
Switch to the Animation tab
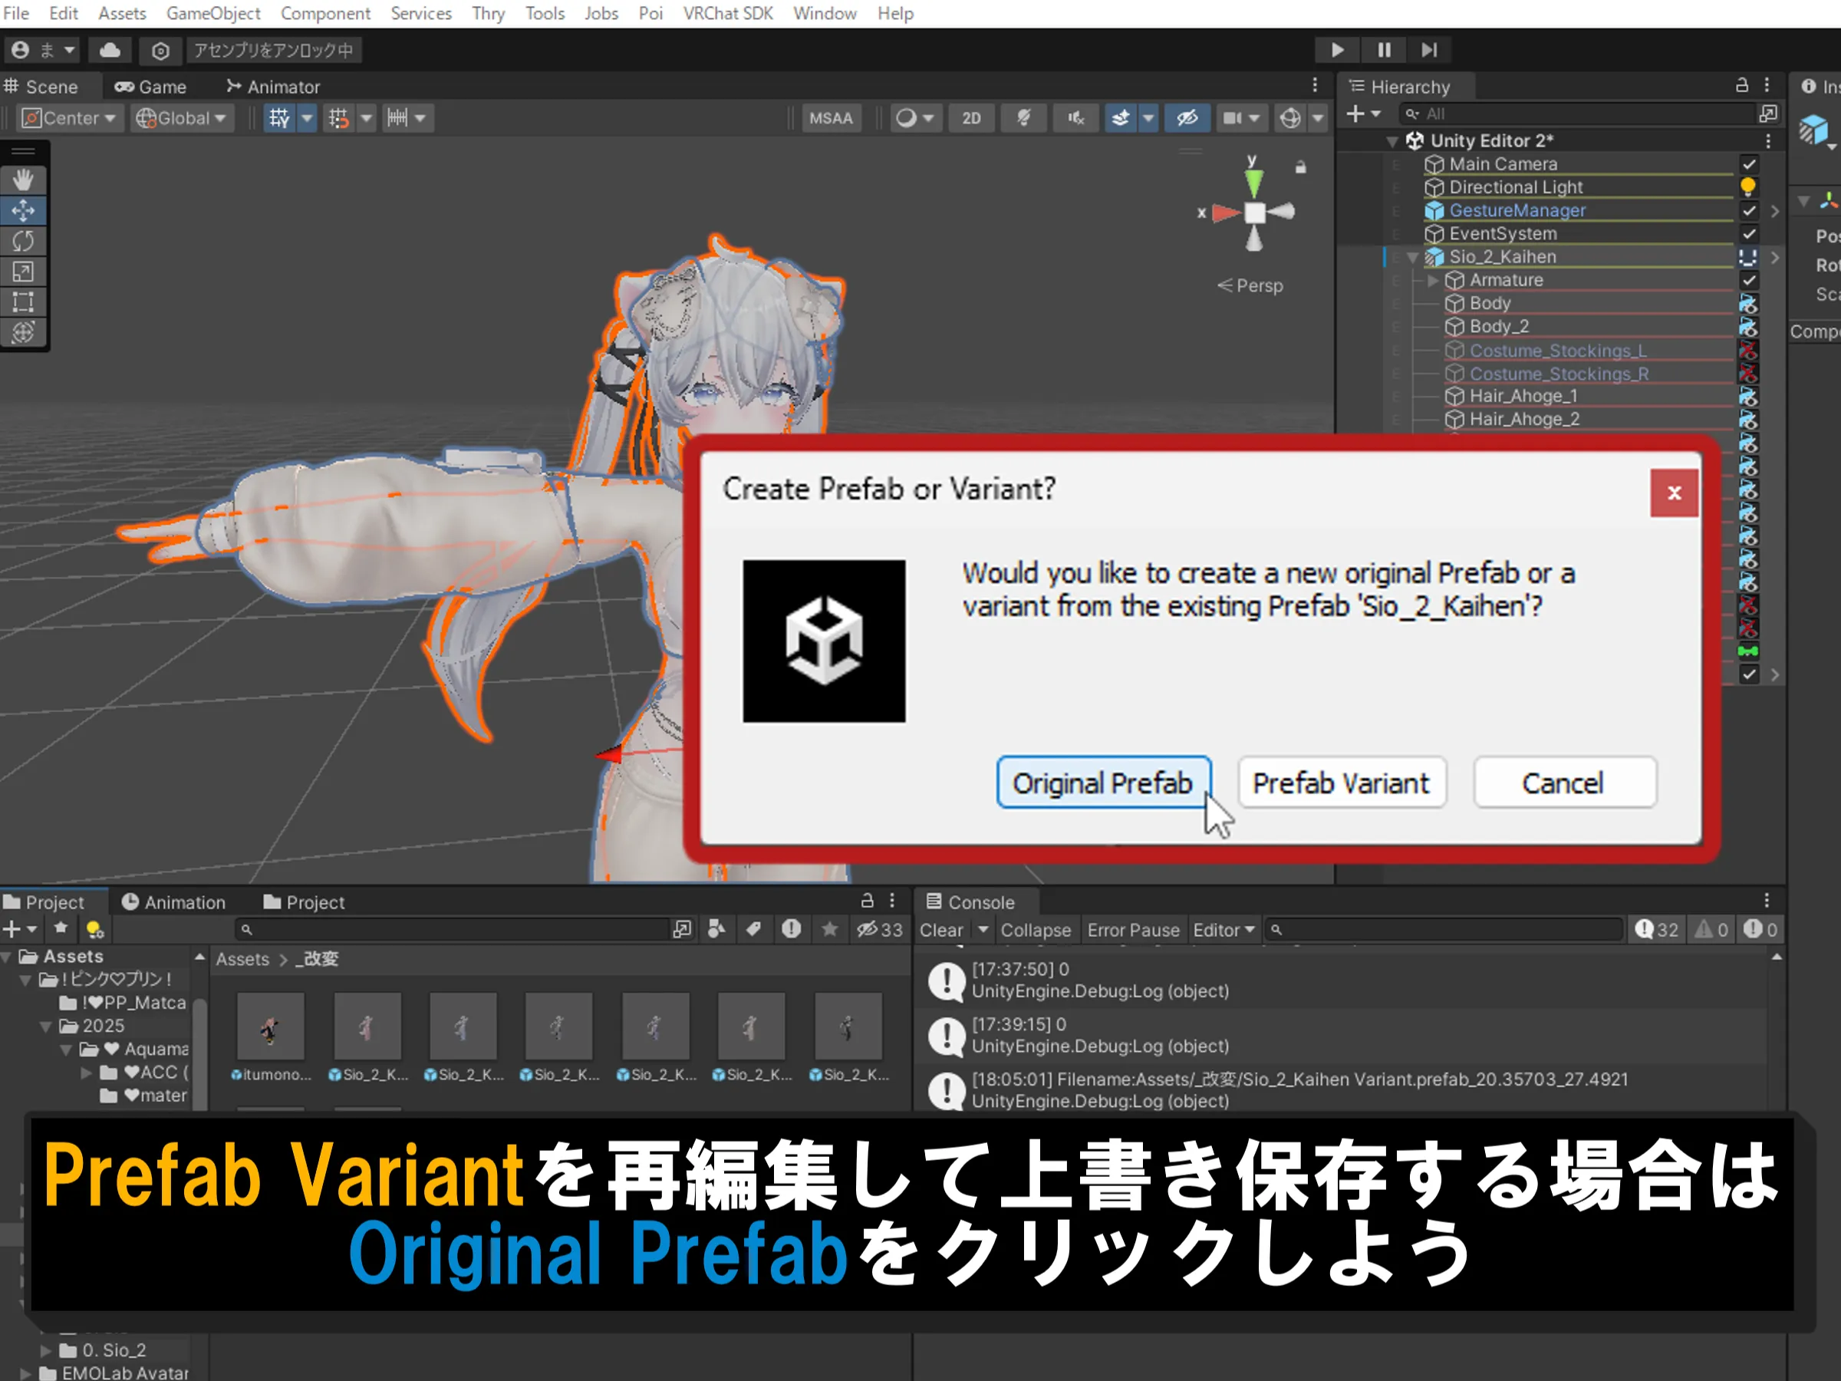tap(174, 902)
